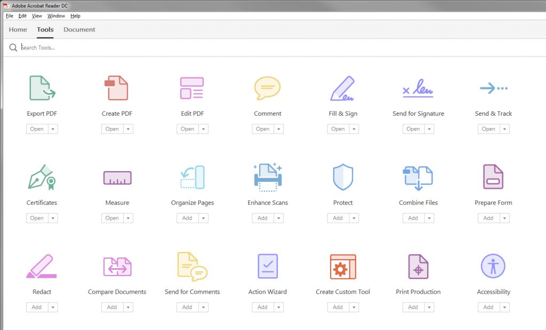Click the Protect shield icon
Image resolution: width=546 pixels, height=330 pixels.
click(x=343, y=177)
